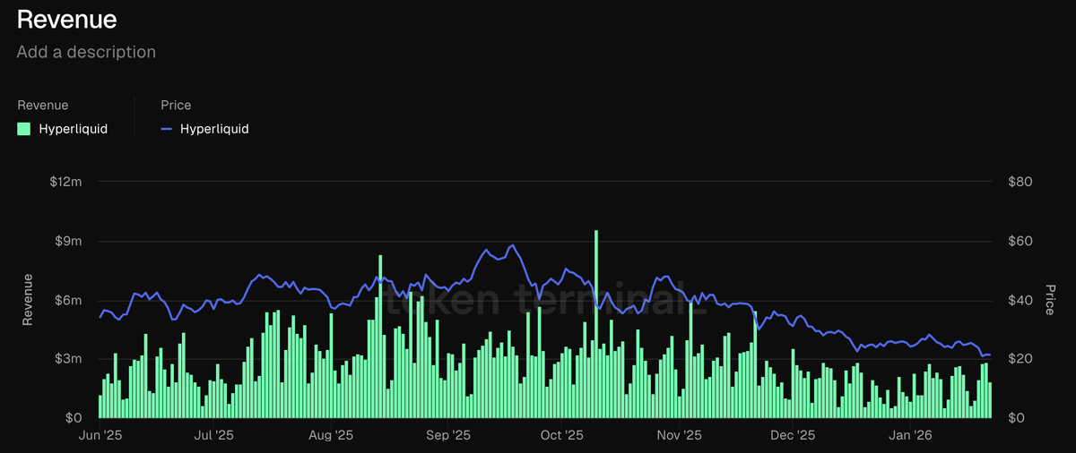
Task: Select the $40 price axis label
Action: [x=1020, y=300]
